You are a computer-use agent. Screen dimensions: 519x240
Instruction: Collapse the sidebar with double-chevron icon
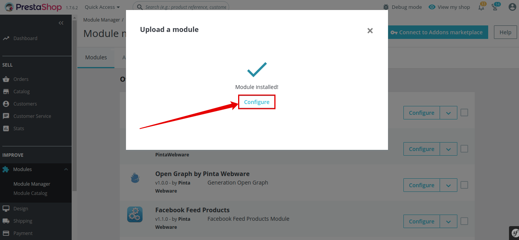click(61, 23)
